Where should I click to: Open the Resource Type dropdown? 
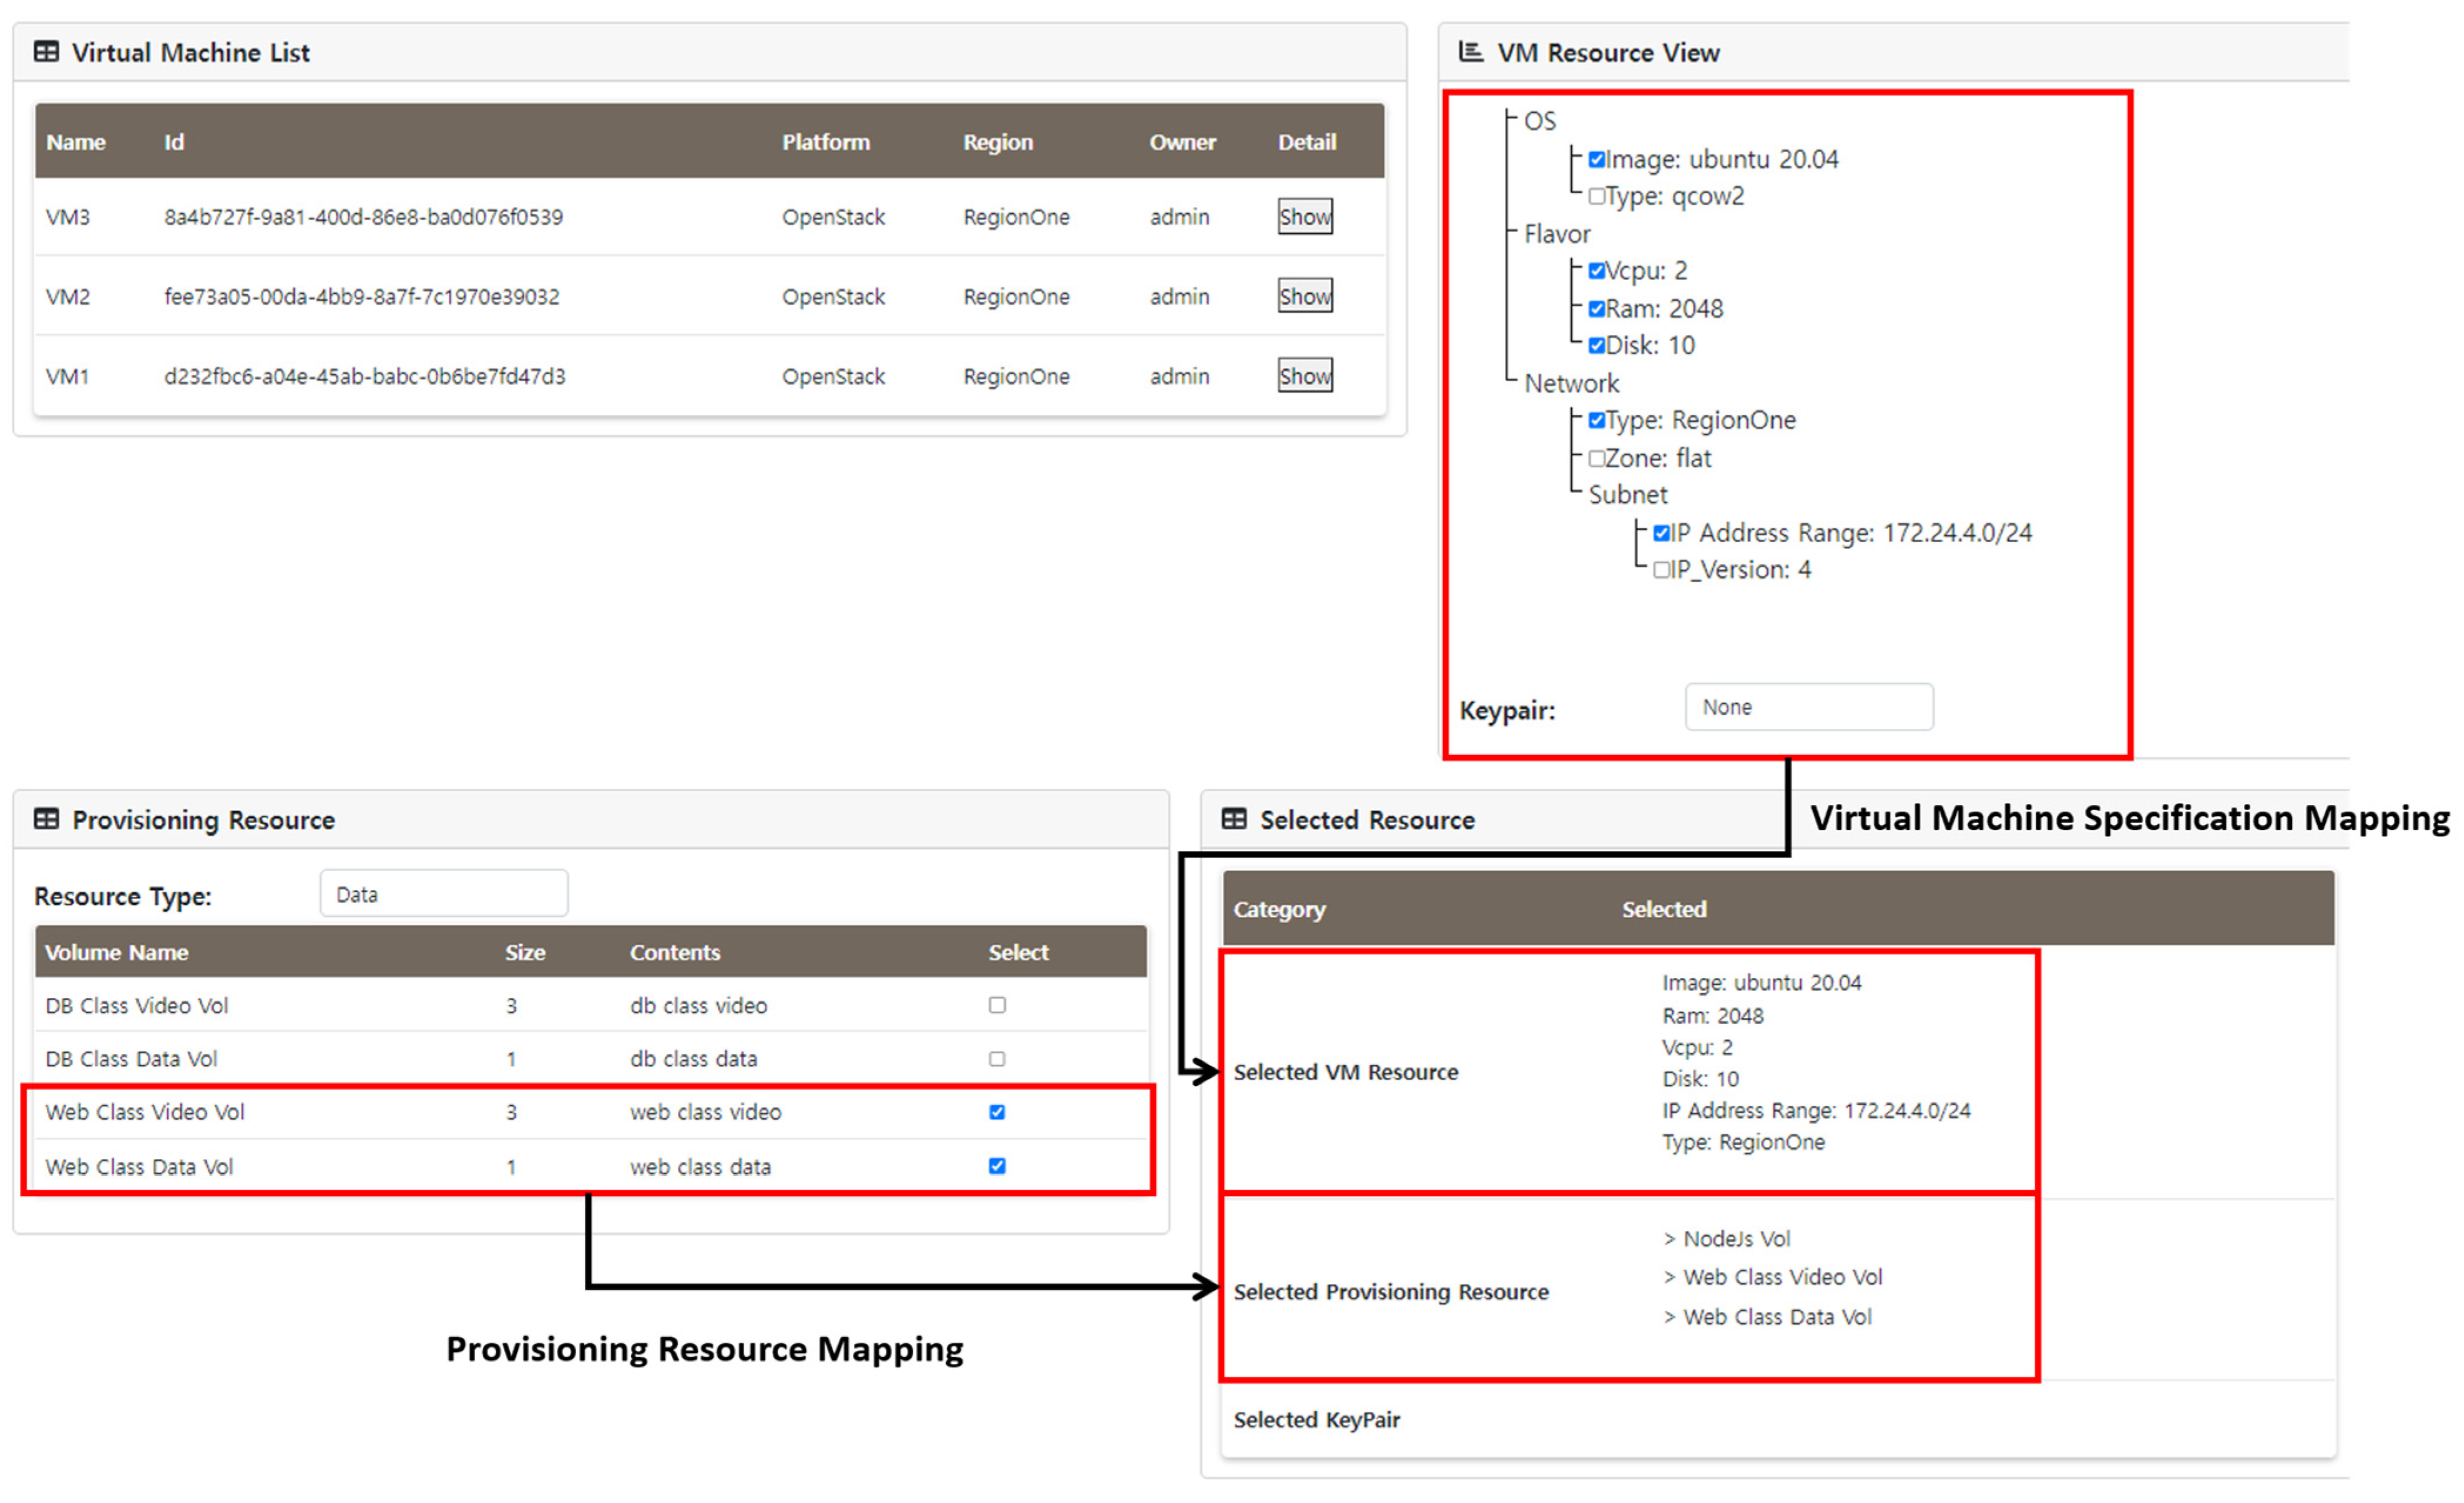click(x=444, y=894)
